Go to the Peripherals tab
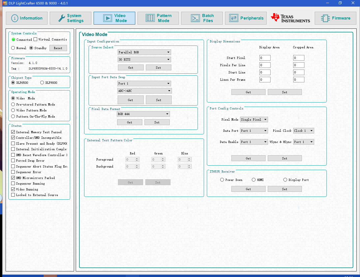Screen dimensions: 360x277 click(x=246, y=18)
